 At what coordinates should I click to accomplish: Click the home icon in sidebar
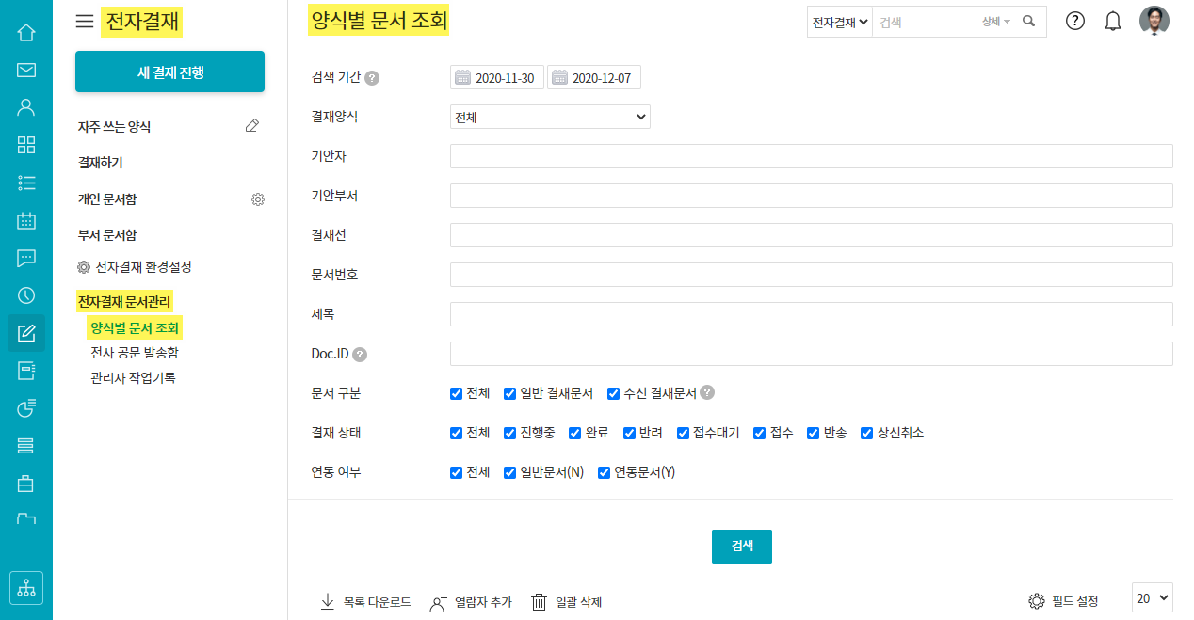(x=26, y=33)
